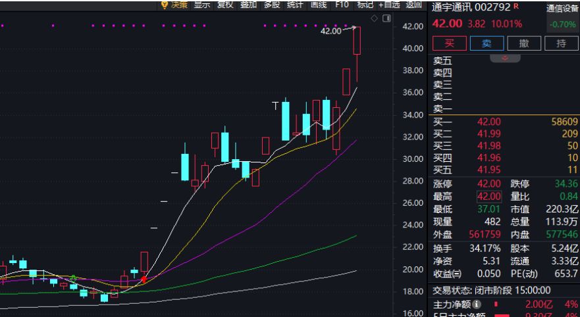The image size is (580, 317).
Task: Click the 跌停 limit-down price 34.36
Action: click(x=566, y=184)
